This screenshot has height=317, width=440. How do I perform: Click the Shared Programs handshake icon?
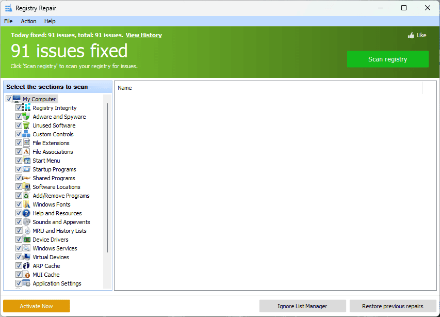26,178
